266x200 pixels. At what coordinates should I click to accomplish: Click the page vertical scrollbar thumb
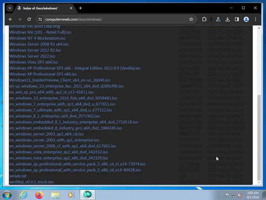259,137
